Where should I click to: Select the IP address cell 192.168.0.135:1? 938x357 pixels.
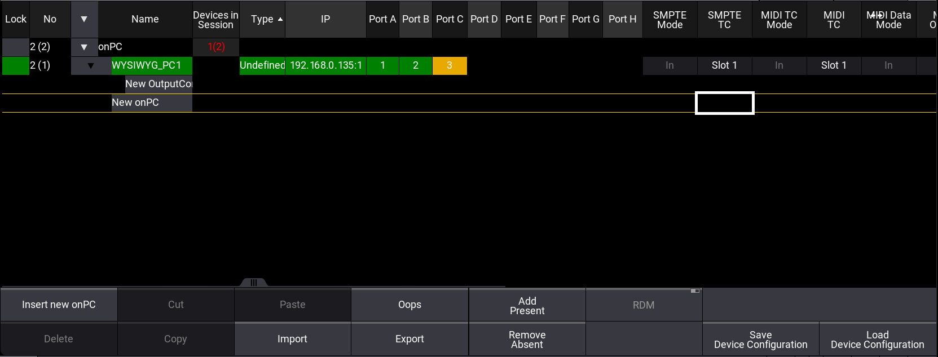click(325, 66)
